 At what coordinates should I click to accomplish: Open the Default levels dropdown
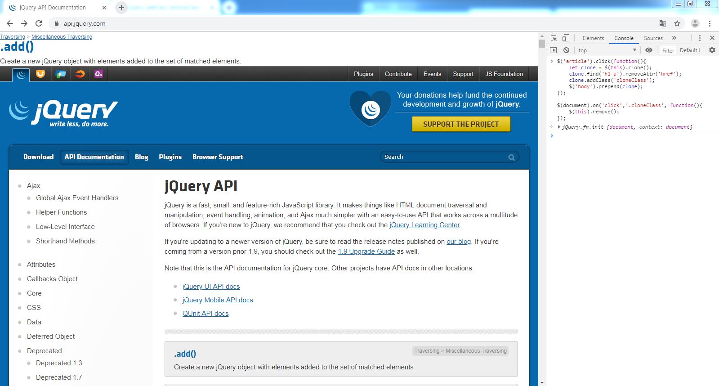click(690, 50)
